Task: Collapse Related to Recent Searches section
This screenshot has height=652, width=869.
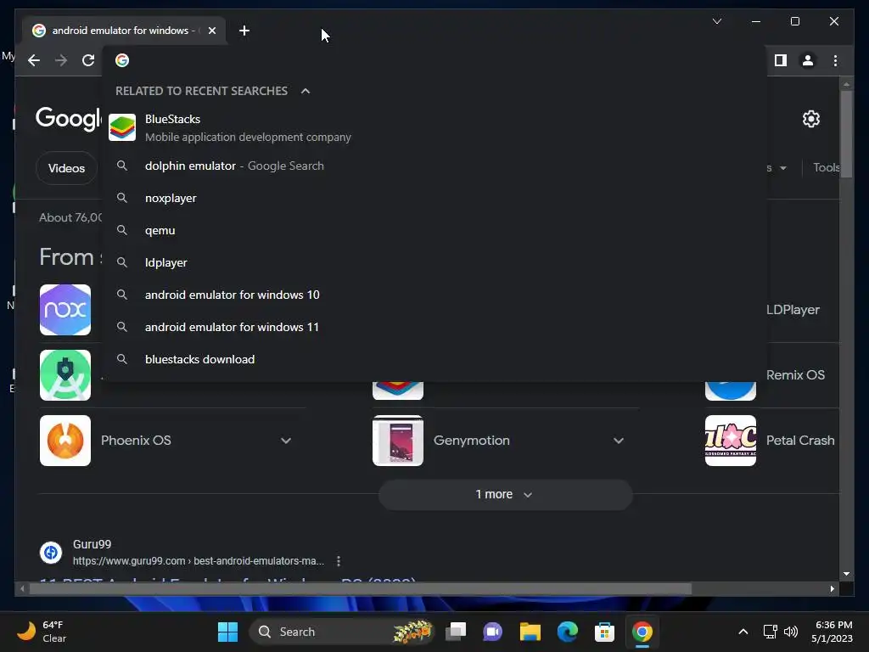Action: (306, 91)
